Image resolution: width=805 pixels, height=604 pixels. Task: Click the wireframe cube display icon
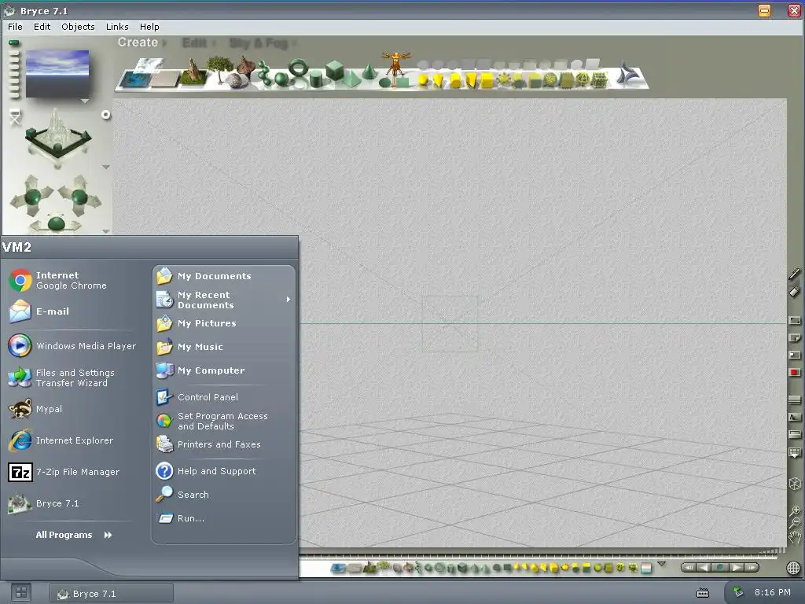(x=795, y=484)
